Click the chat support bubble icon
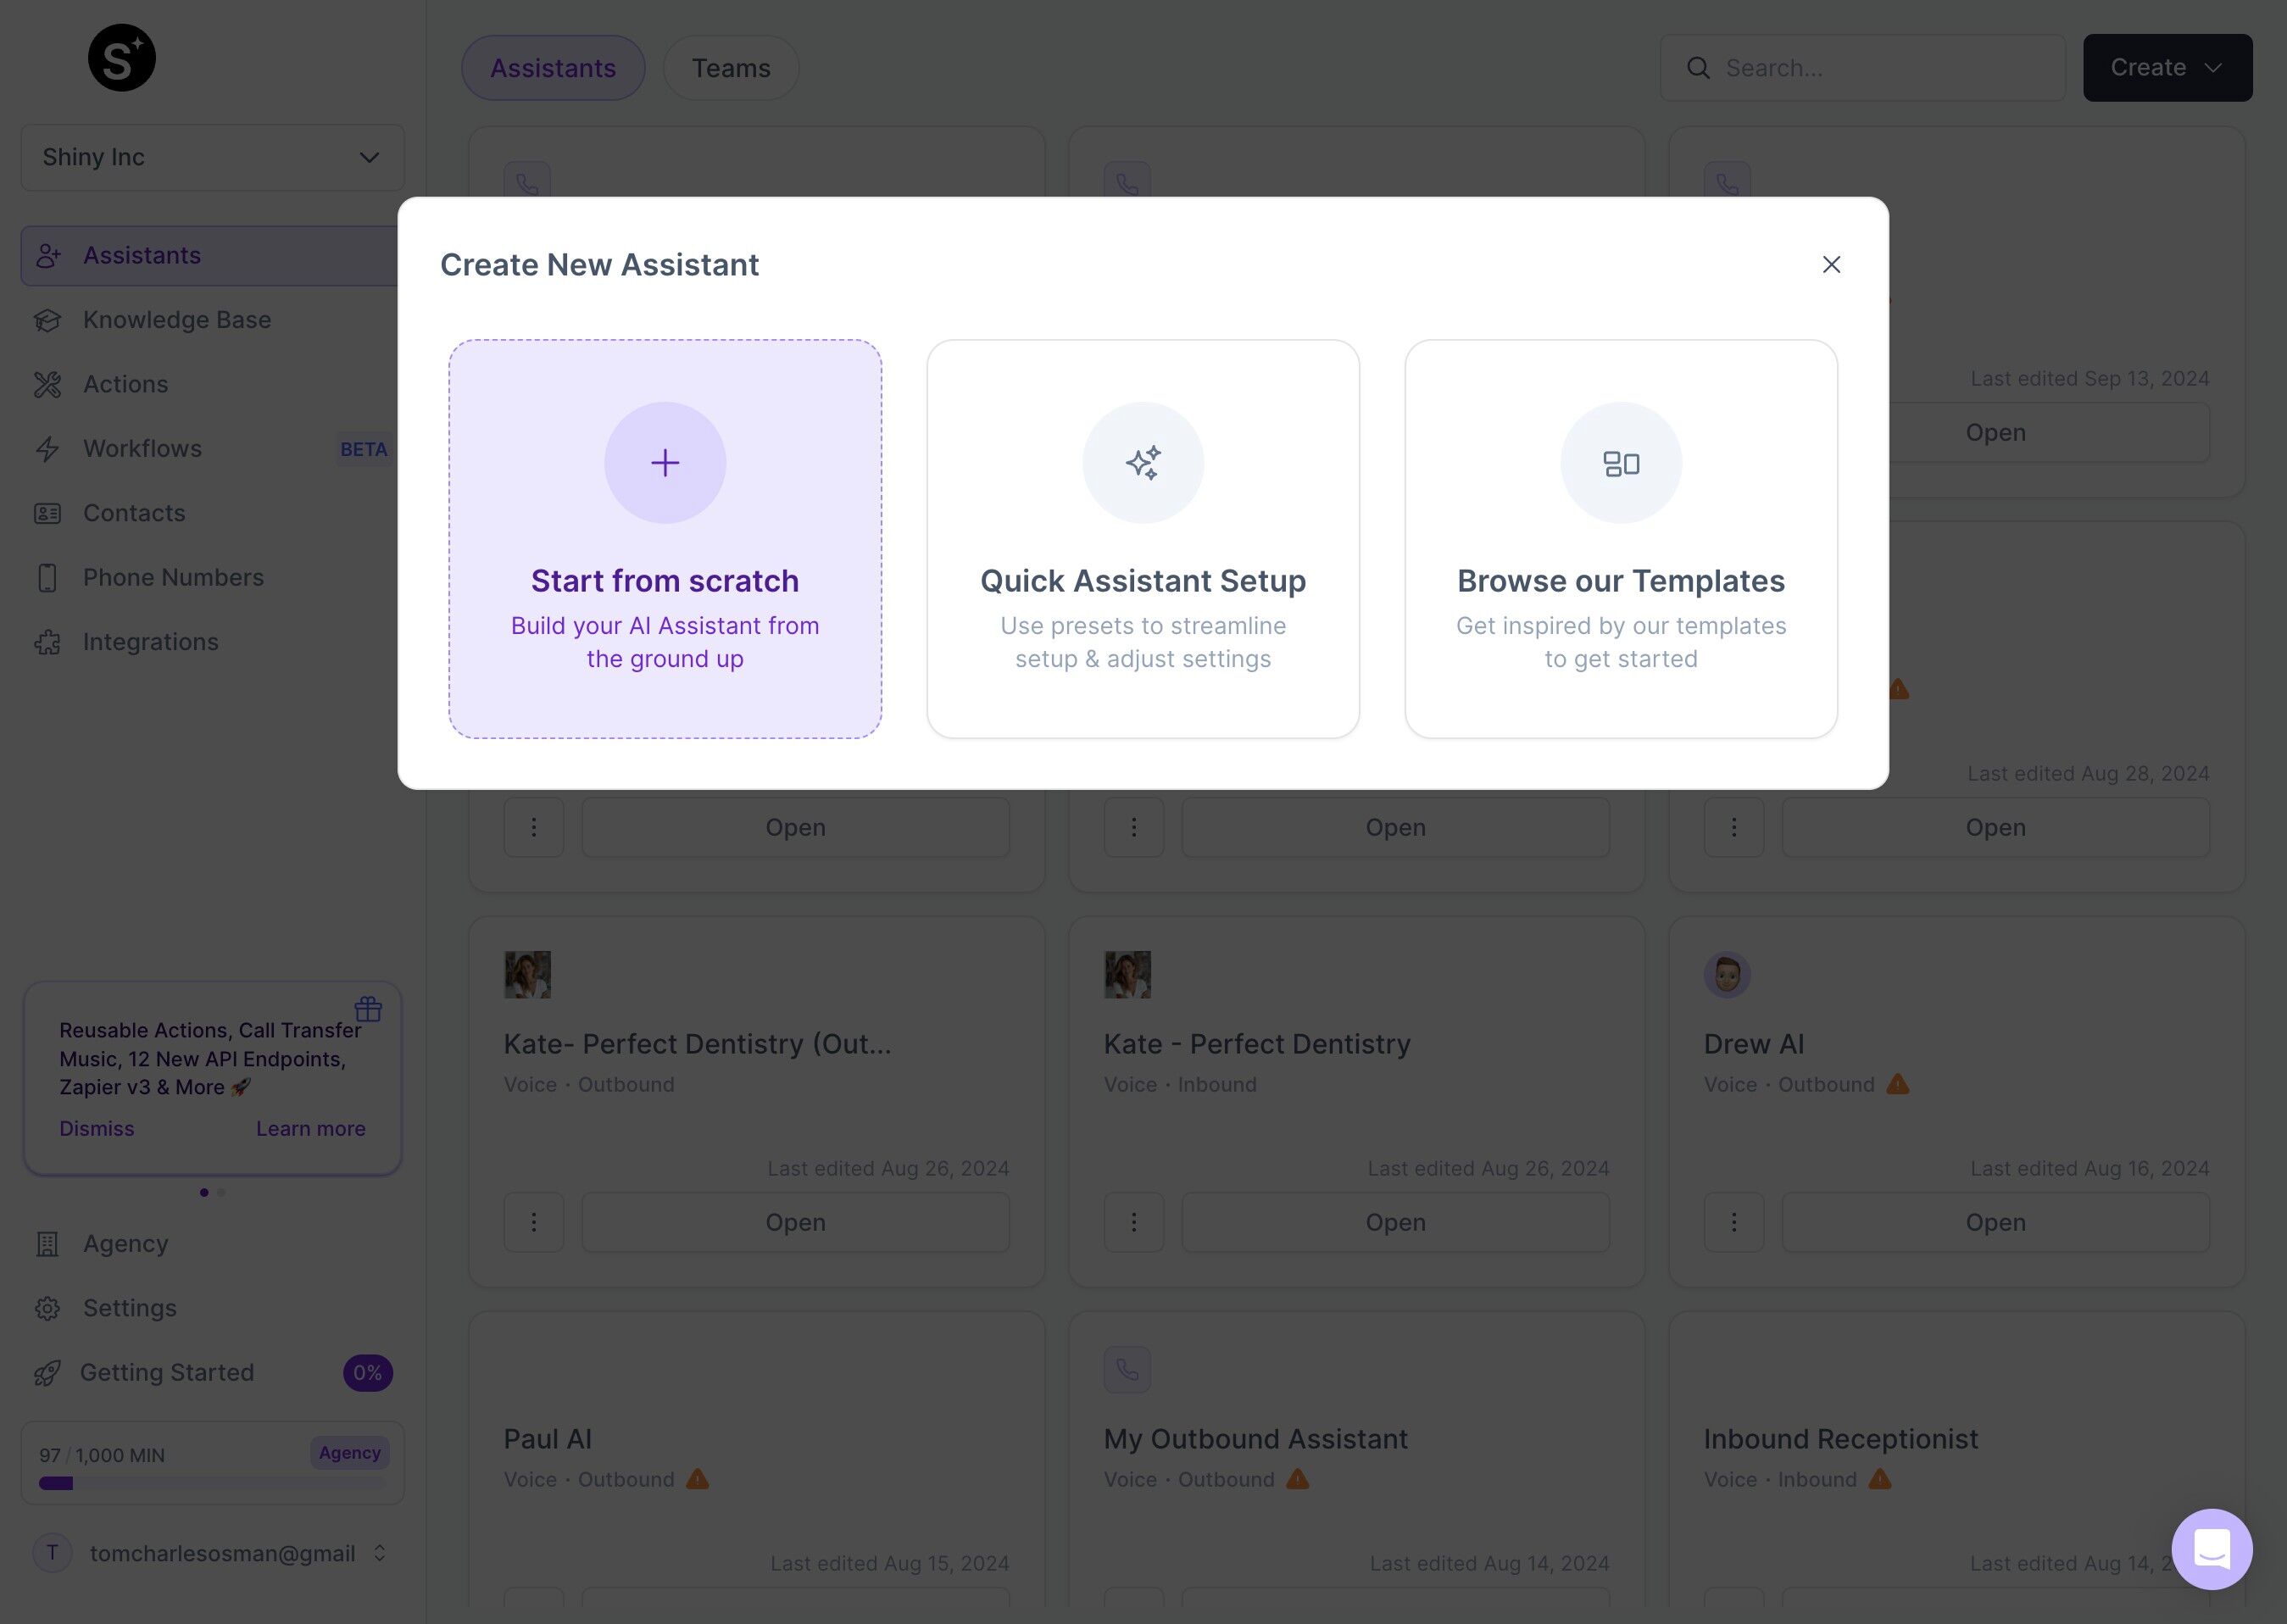 tap(2210, 1547)
